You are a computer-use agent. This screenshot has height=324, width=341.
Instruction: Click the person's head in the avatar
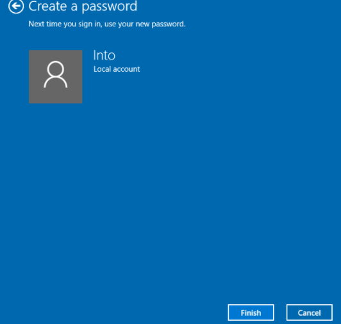pyautogui.click(x=56, y=69)
